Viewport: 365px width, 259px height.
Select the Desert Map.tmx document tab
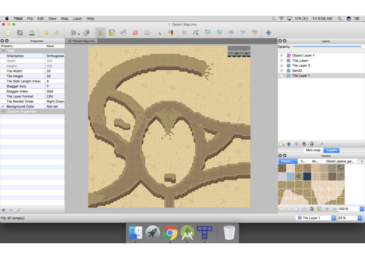coord(81,41)
